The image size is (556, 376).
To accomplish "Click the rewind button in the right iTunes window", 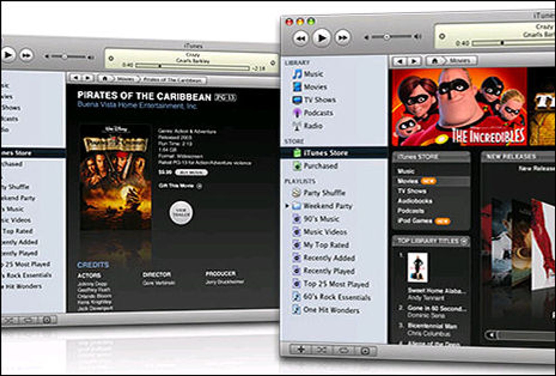I will tap(301, 38).
